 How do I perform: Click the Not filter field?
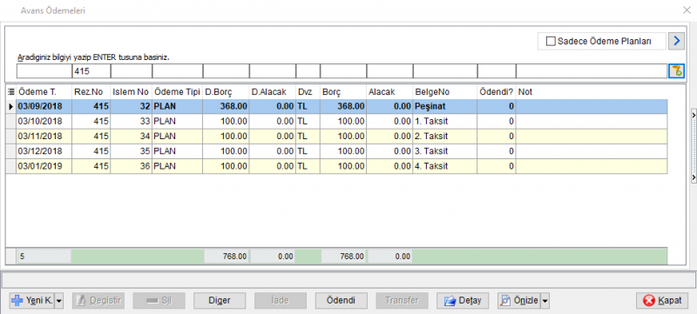[x=592, y=71]
